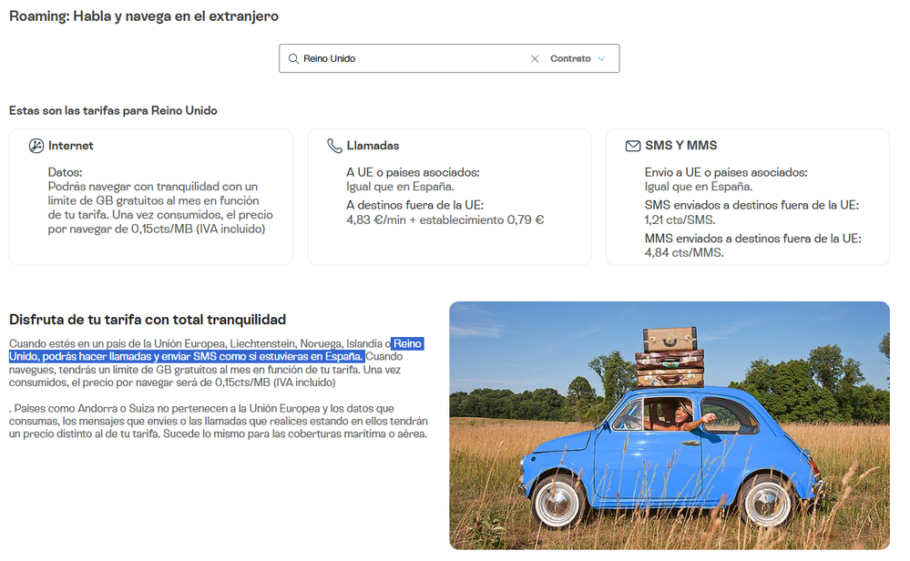910x561 pixels.
Task: Focus the country search field with Reino Unido
Action: (x=410, y=59)
